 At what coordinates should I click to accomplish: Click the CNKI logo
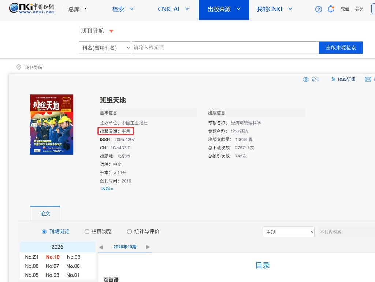(31, 8)
